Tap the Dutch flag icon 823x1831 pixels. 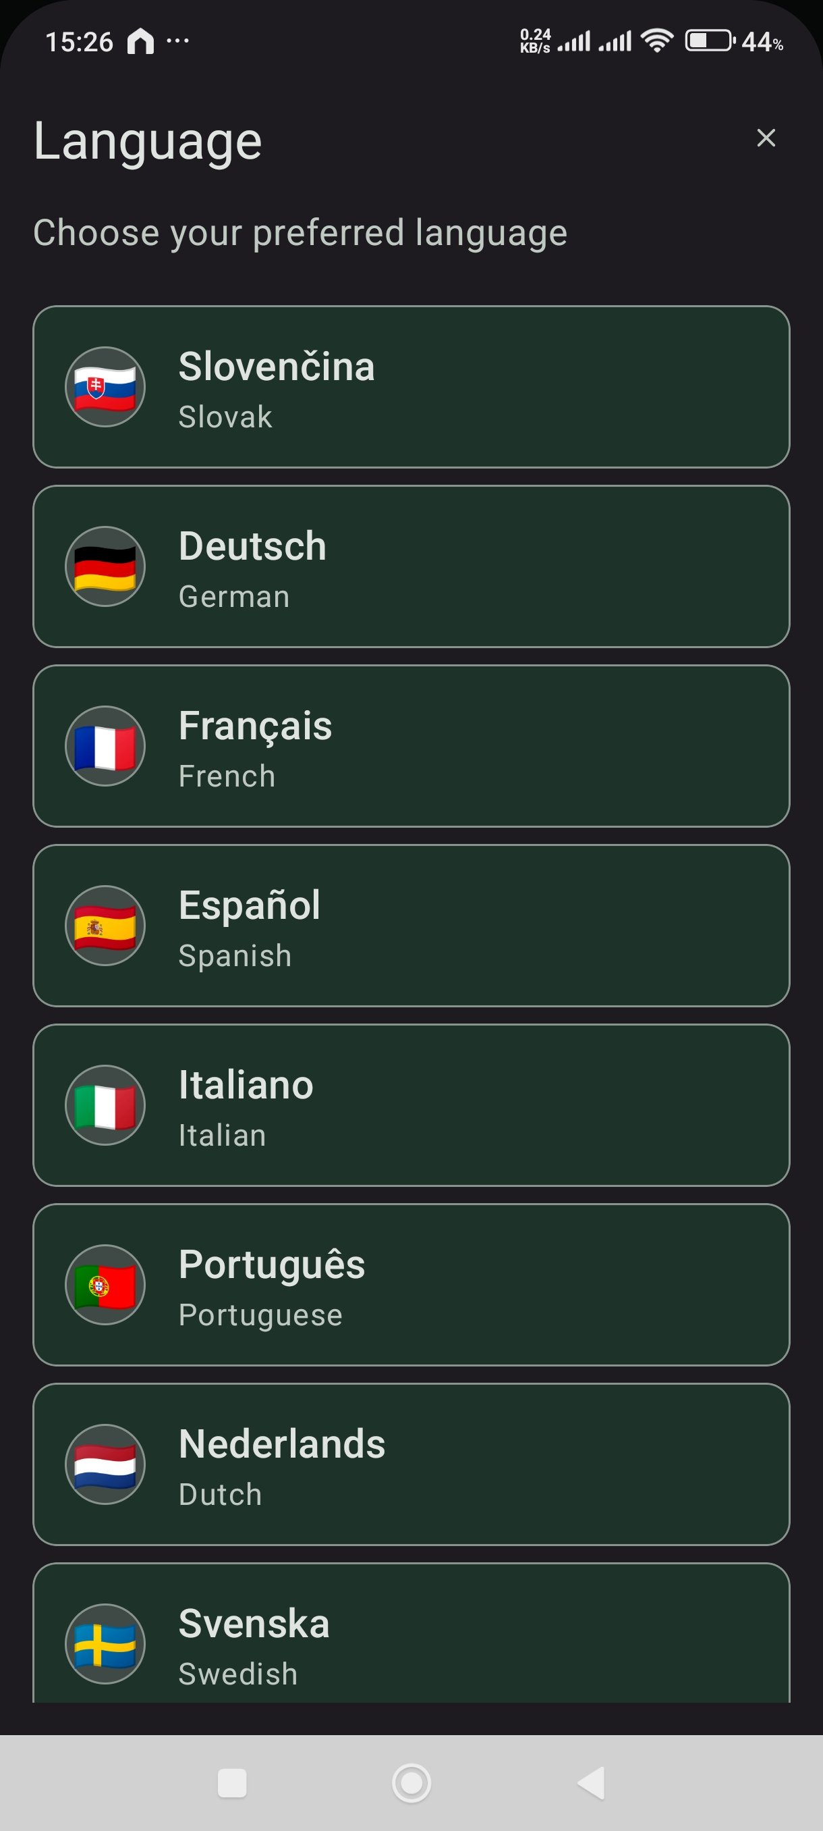tap(105, 1464)
